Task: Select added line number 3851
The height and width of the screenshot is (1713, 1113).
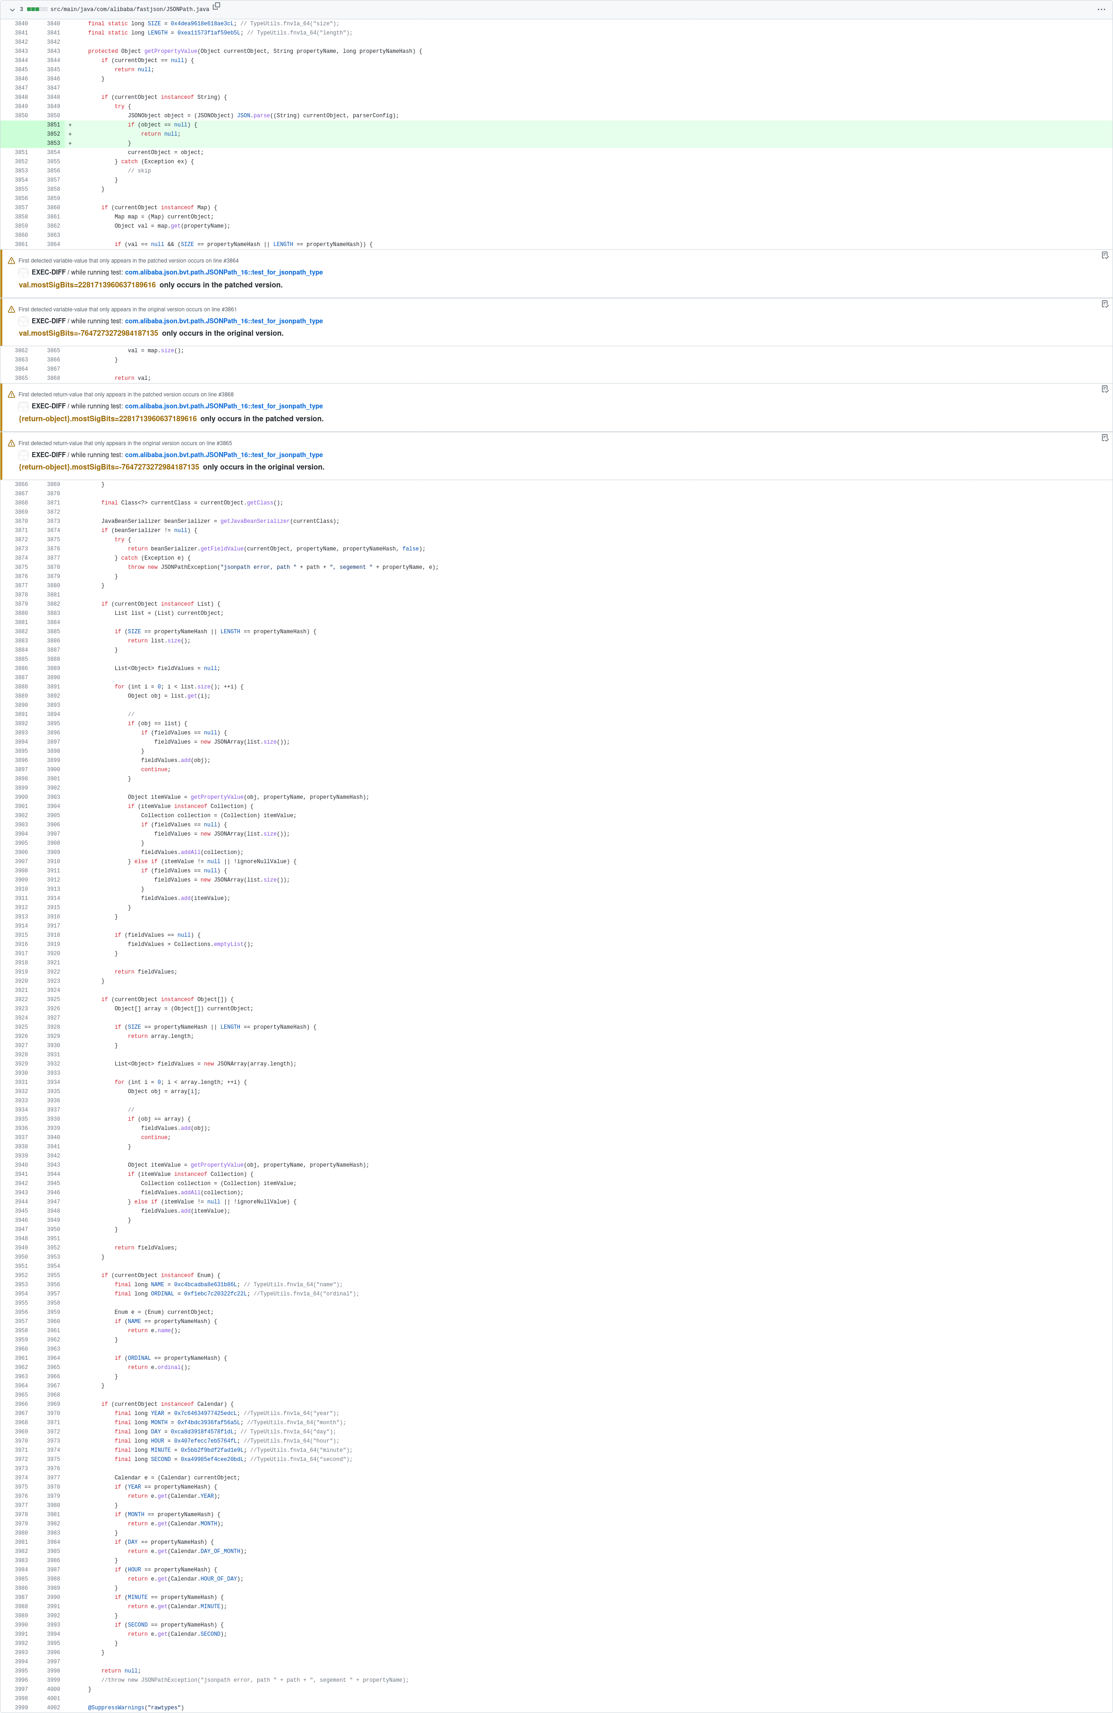Action: point(53,125)
